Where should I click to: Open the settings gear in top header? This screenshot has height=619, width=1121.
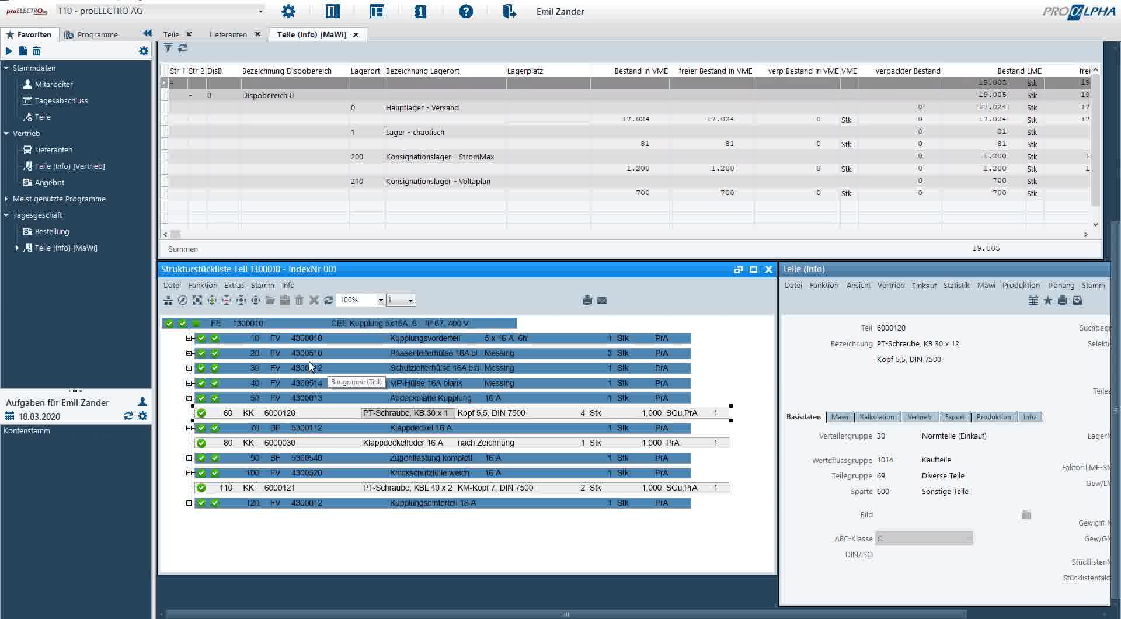288,11
